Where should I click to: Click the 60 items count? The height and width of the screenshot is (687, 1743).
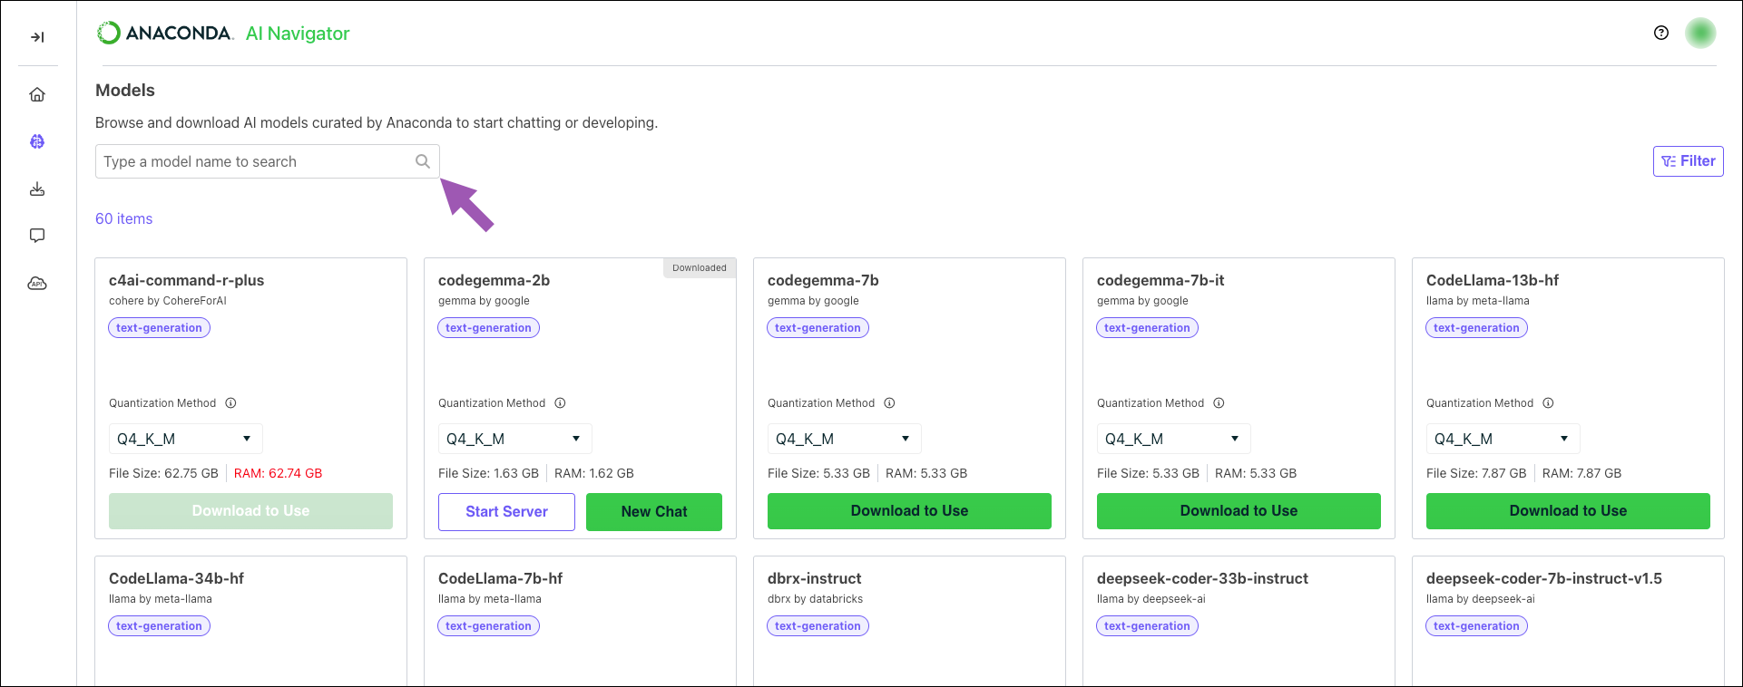point(124,219)
